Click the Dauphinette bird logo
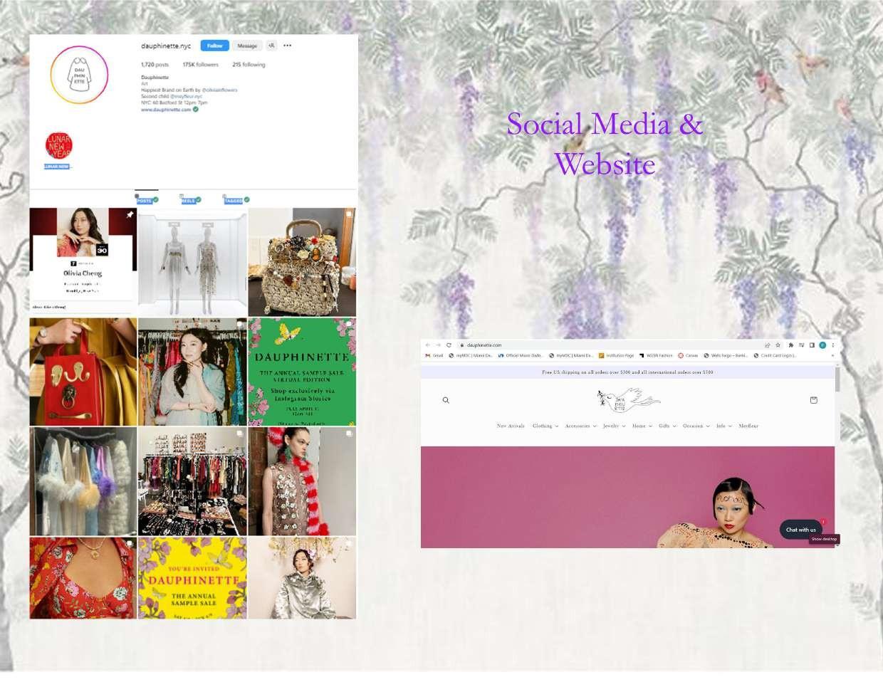This screenshot has width=883, height=682. 628,399
